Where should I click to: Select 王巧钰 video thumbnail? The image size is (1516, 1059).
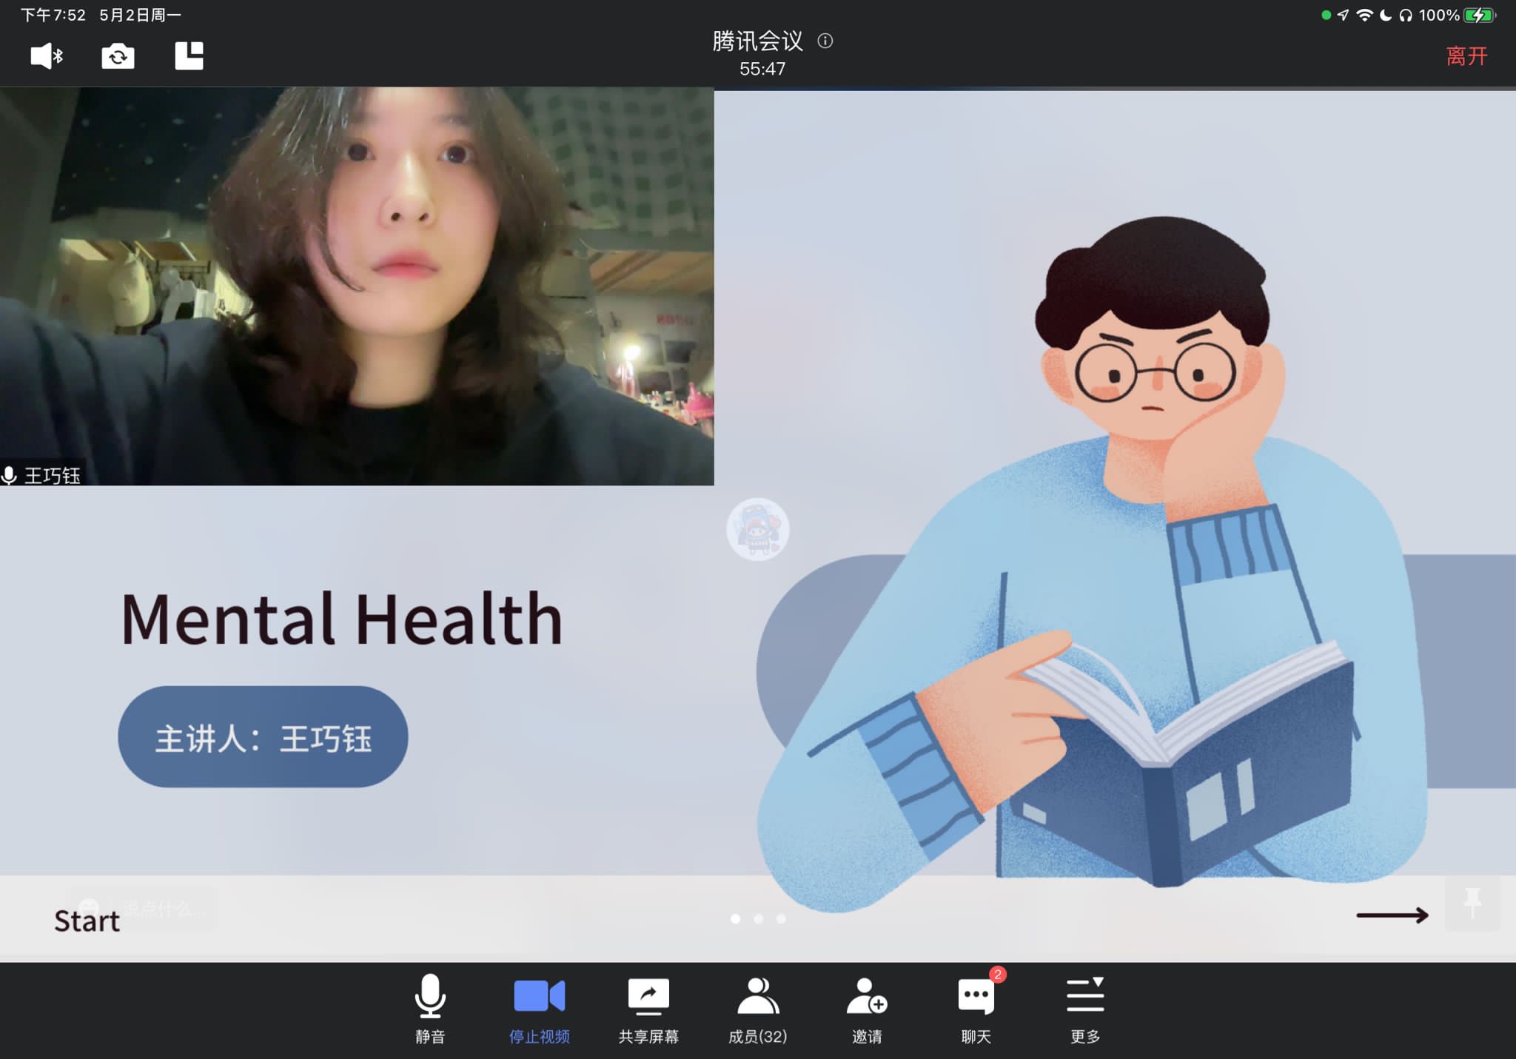357,286
